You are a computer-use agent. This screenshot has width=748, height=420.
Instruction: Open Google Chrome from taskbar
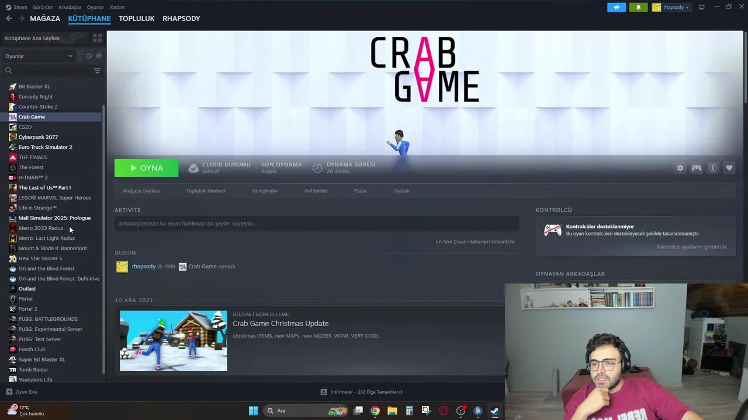click(x=375, y=411)
